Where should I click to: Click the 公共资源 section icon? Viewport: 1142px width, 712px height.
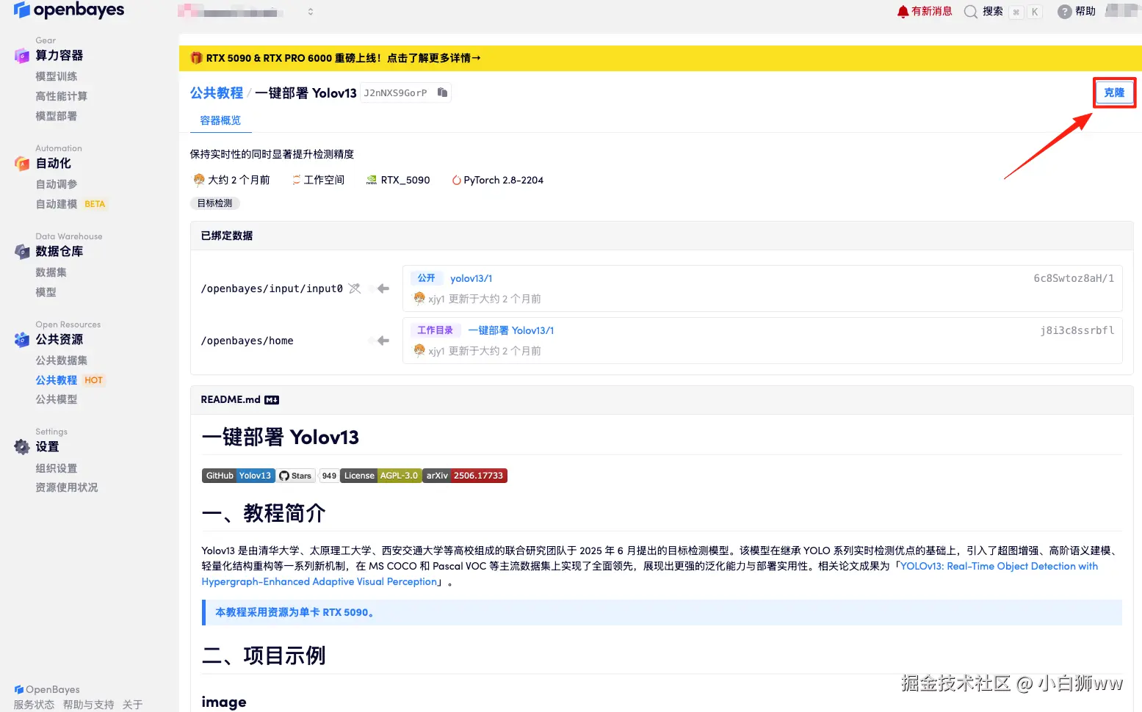click(22, 340)
